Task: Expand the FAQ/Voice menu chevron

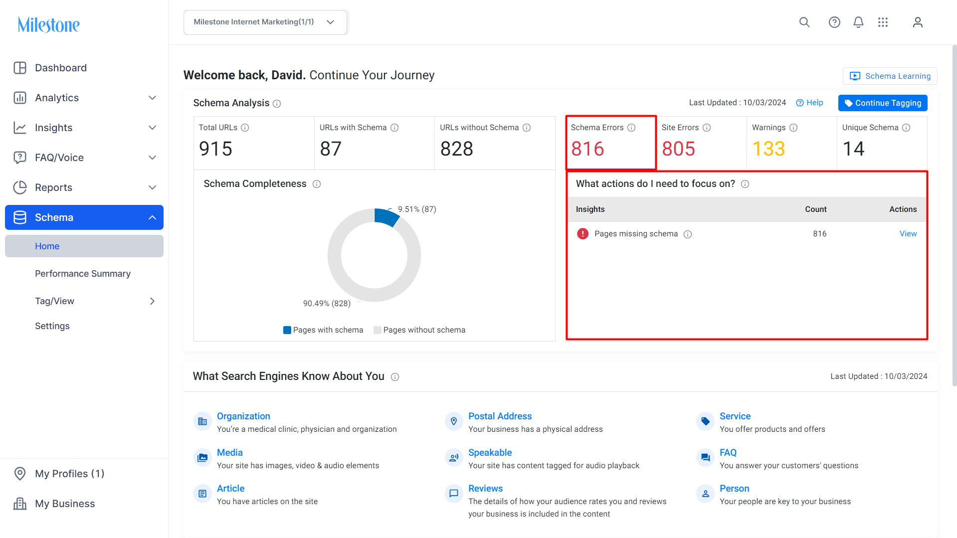Action: (153, 158)
